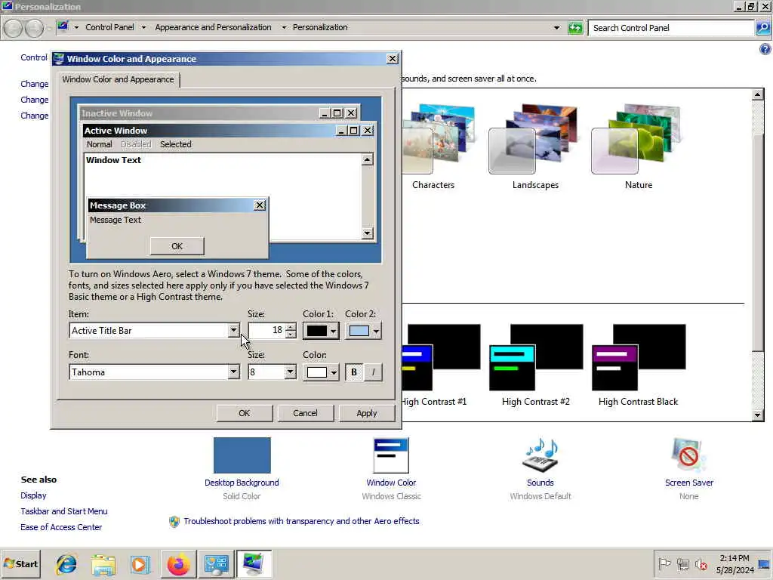Click the clock in the system tray
Screen dimensions: 773x580
coord(735,563)
